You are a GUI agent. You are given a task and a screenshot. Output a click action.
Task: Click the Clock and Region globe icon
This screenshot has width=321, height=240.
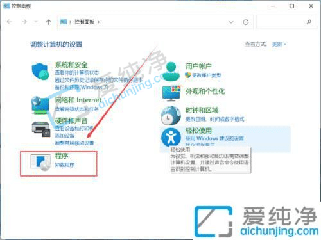[x=171, y=115]
